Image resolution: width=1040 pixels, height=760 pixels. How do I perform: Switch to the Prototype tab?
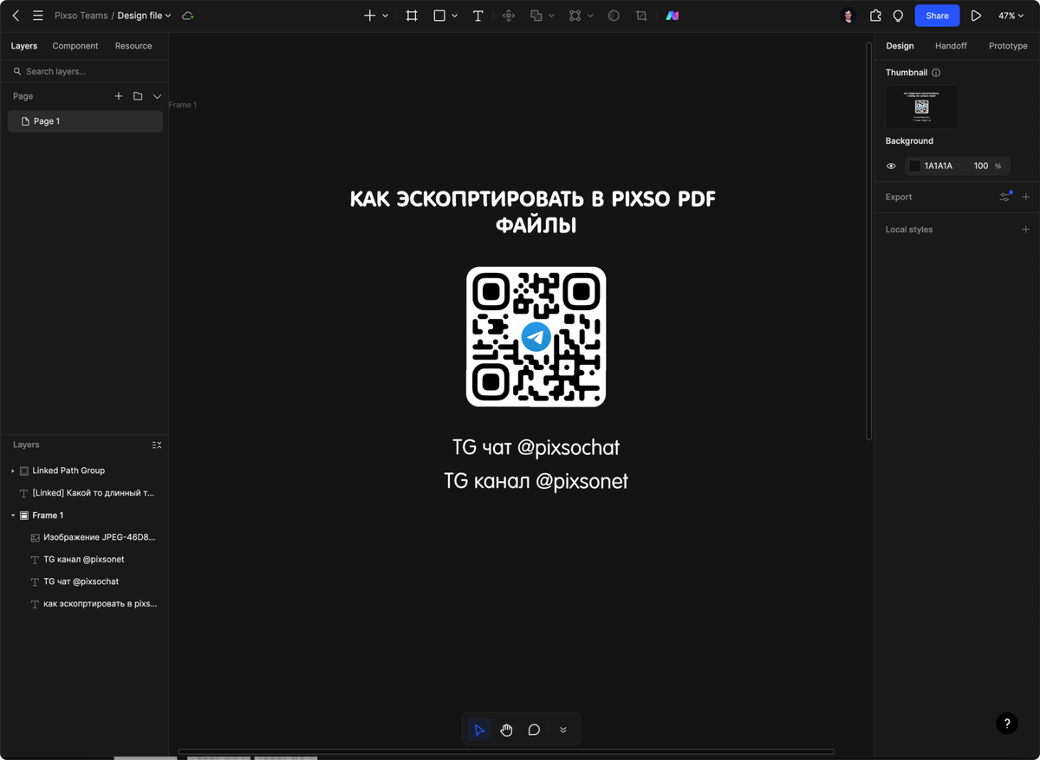tap(1008, 46)
